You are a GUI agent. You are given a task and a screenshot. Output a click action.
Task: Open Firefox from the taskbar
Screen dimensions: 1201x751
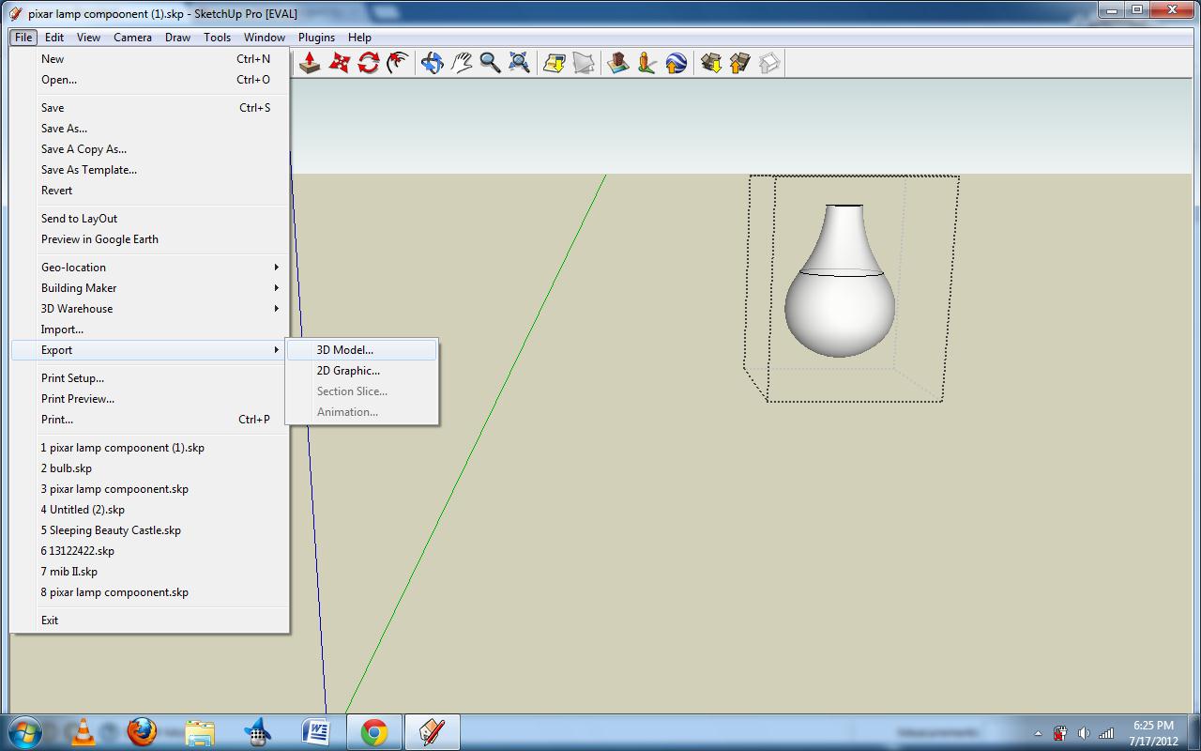[142, 732]
